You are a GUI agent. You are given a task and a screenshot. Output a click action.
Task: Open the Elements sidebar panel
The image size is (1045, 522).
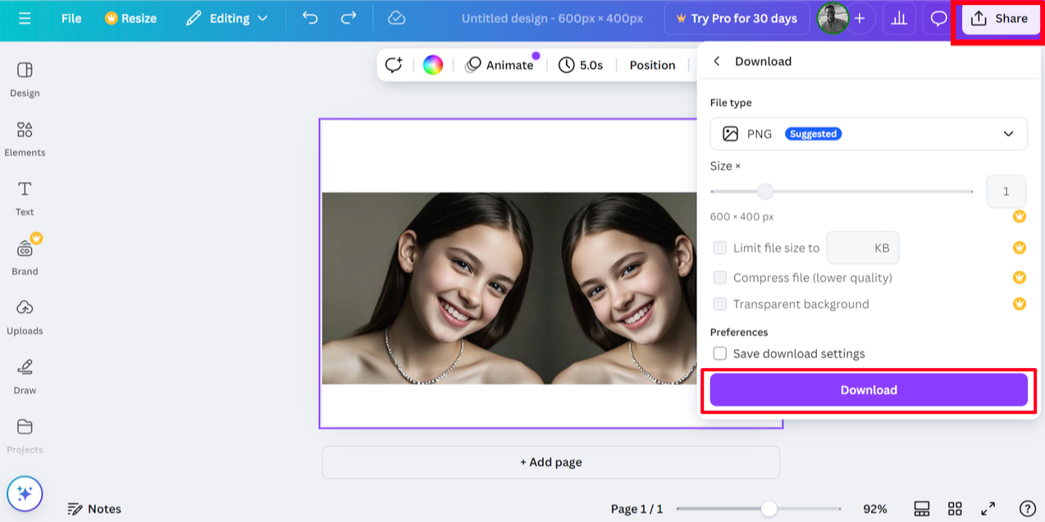[x=25, y=138]
